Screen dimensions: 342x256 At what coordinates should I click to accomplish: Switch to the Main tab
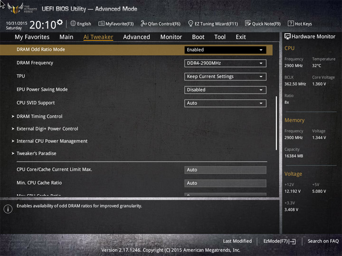[x=66, y=37]
